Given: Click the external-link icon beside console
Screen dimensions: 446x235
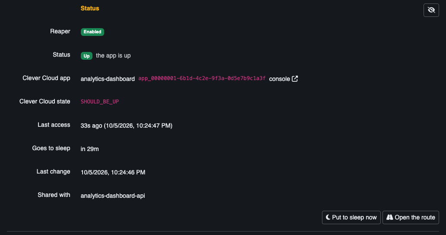Looking at the screenshot, I should coord(295,79).
